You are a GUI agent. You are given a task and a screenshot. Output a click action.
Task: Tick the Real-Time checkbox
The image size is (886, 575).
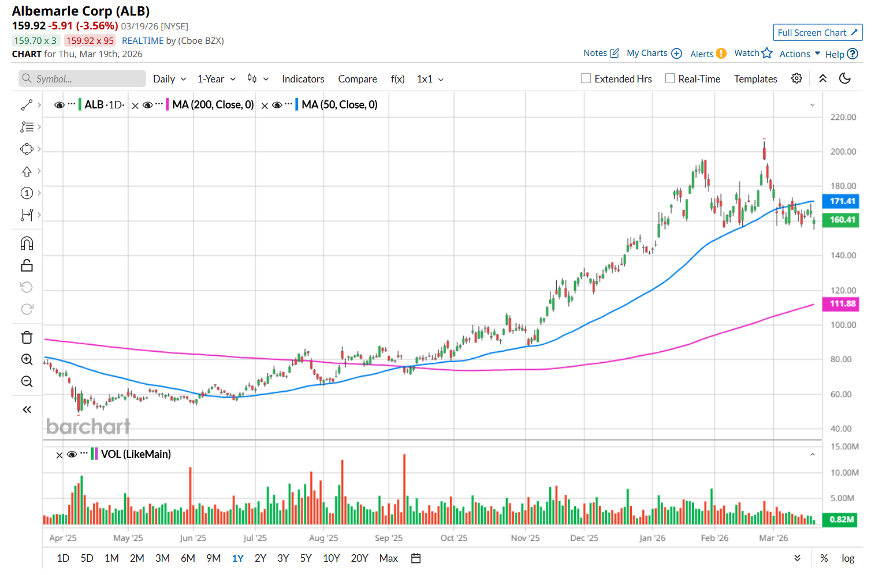(670, 78)
